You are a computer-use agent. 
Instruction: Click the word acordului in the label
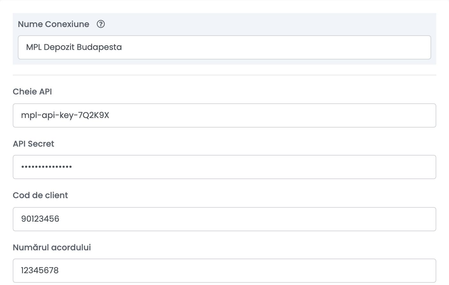[x=71, y=247]
